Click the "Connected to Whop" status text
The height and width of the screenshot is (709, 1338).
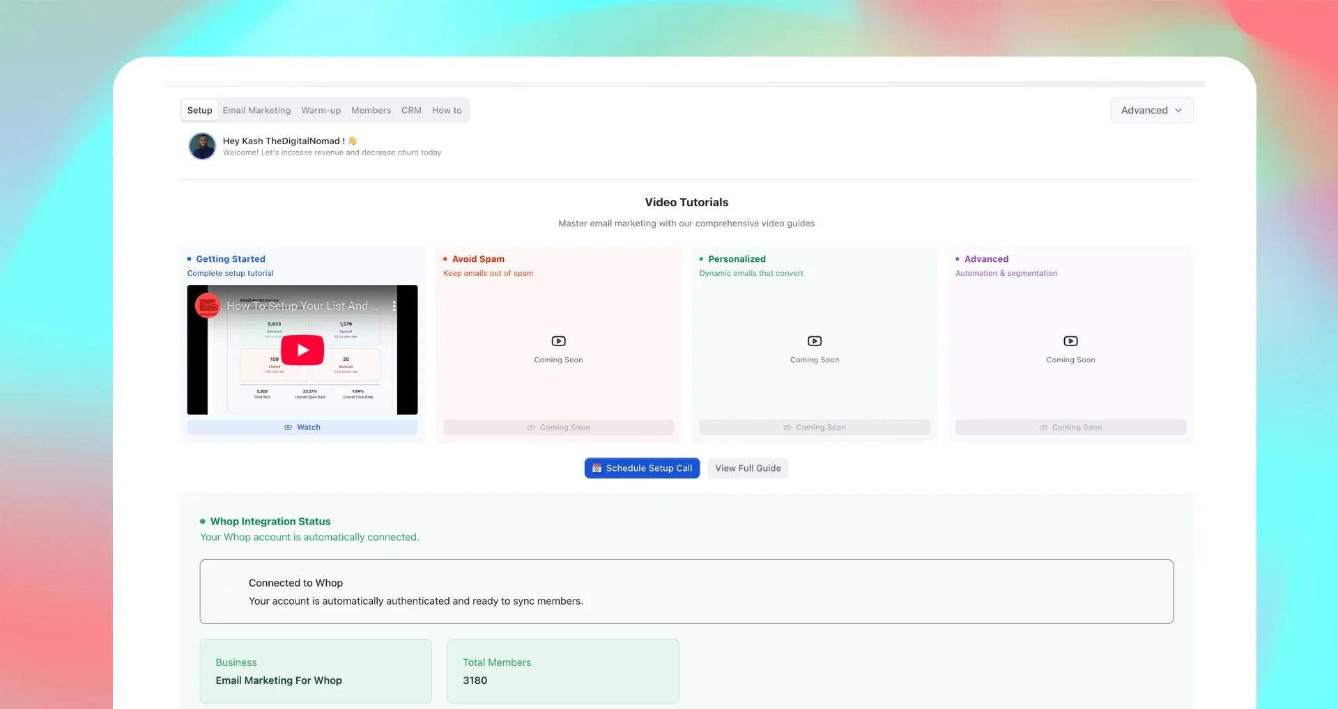coord(295,583)
